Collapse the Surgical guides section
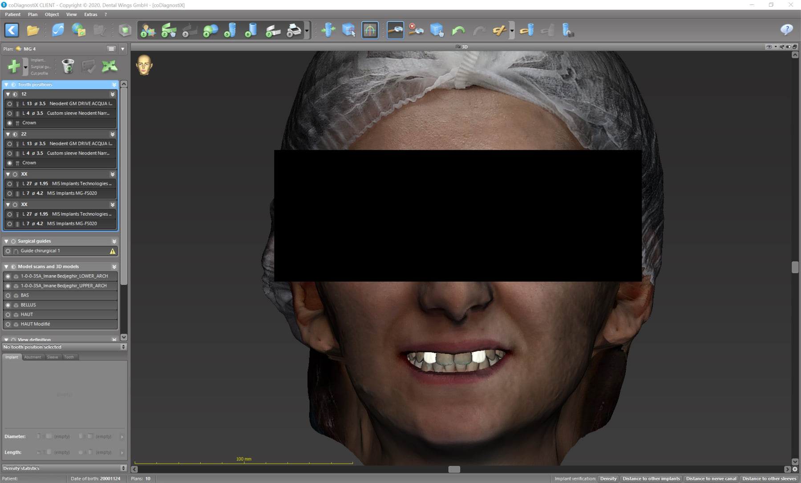Screen dimensions: 801x483 point(6,241)
